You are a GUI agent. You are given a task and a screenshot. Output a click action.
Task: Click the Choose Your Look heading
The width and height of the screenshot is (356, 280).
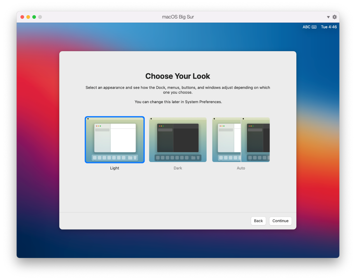pos(178,76)
